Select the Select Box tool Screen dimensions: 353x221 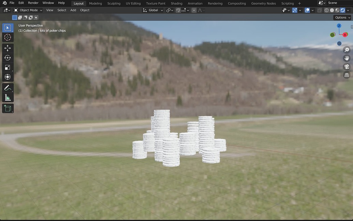click(8, 28)
